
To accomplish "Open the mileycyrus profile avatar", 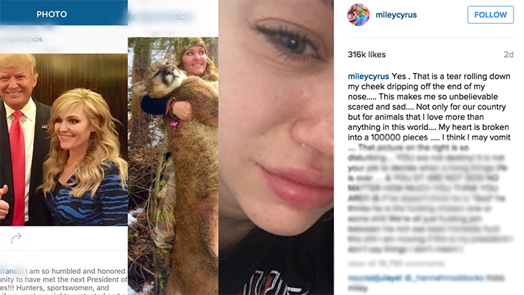I will [x=358, y=15].
